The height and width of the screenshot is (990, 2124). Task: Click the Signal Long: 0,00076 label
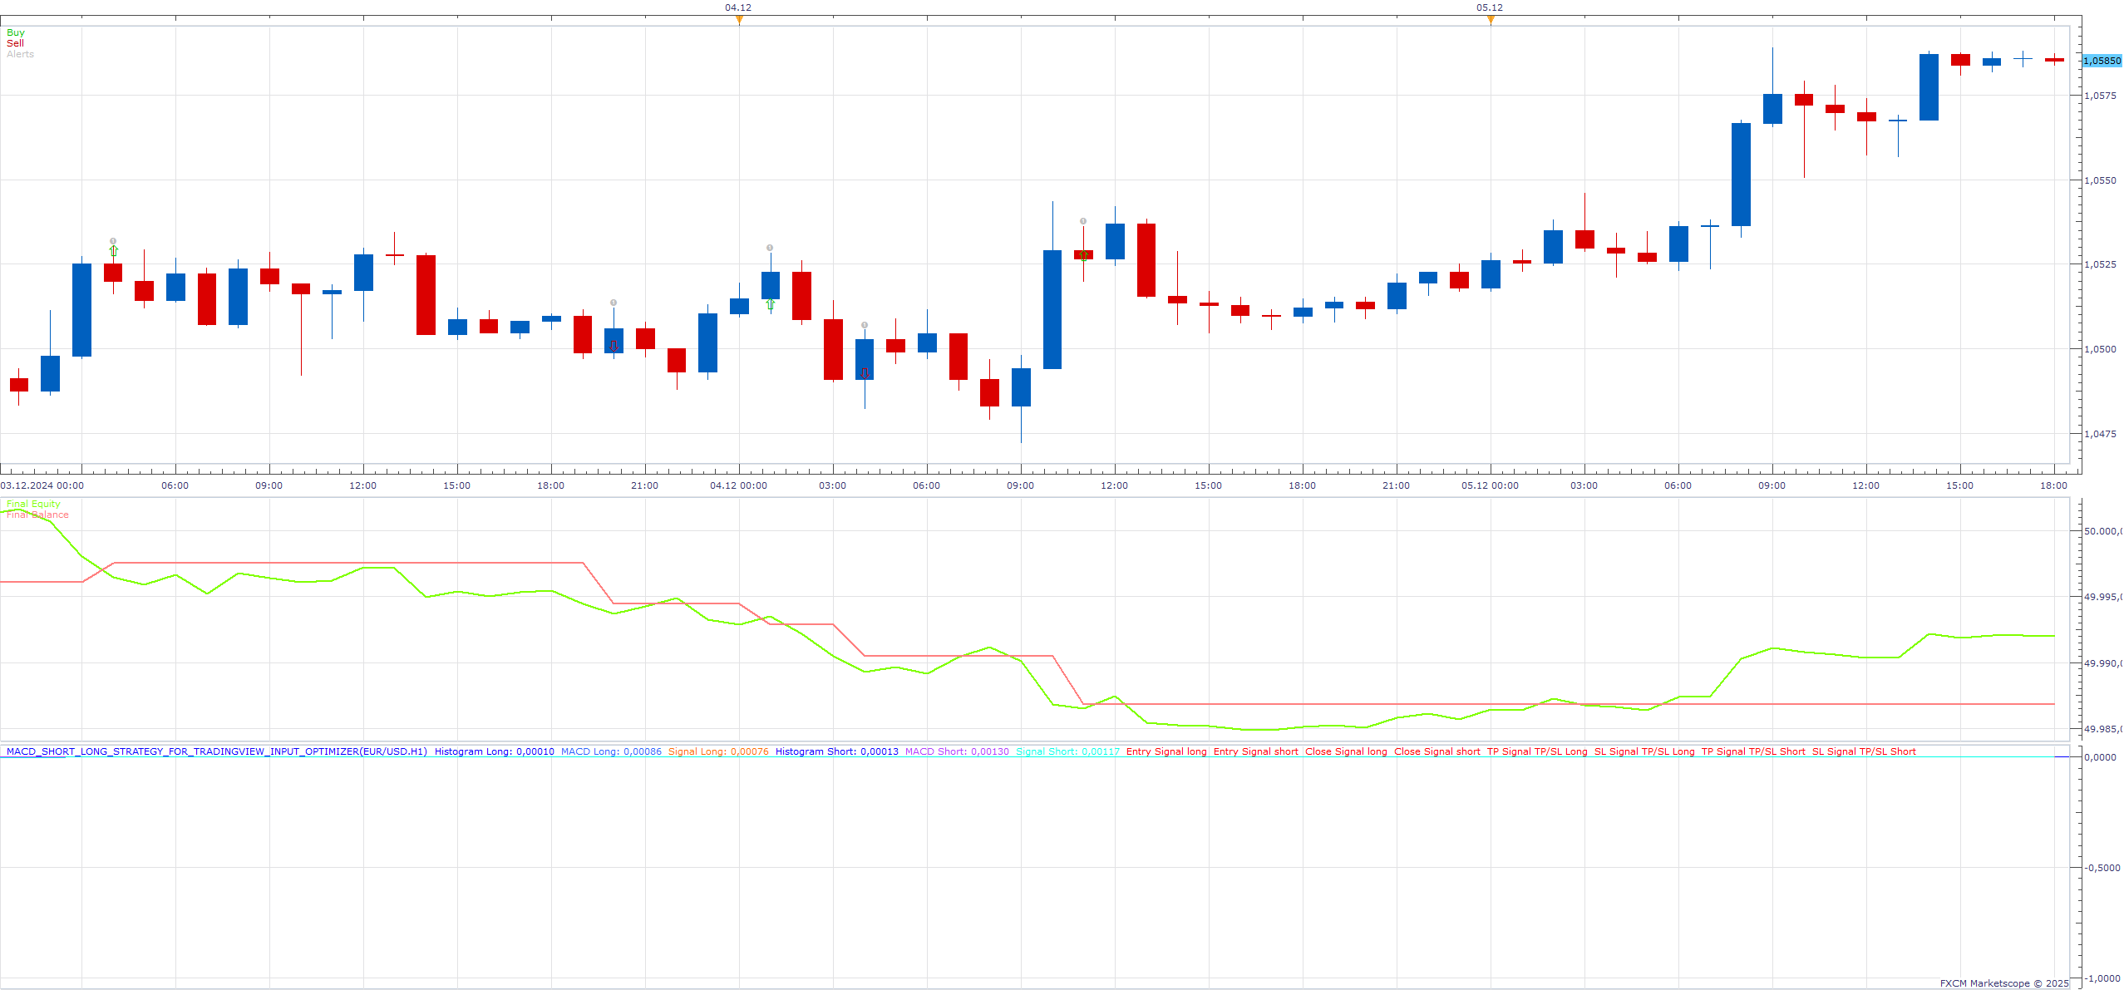coord(718,751)
